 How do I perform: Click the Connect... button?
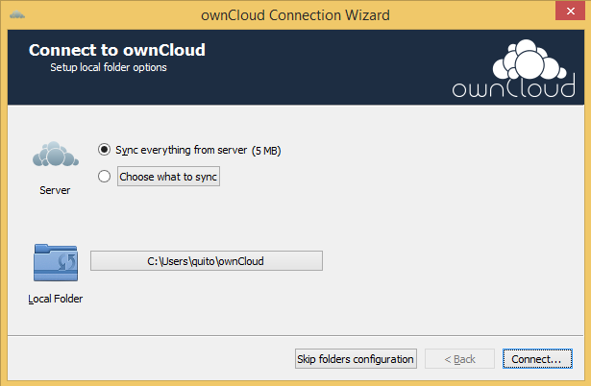pos(537,358)
